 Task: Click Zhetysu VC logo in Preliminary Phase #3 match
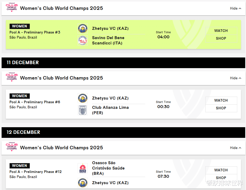(x=82, y=28)
